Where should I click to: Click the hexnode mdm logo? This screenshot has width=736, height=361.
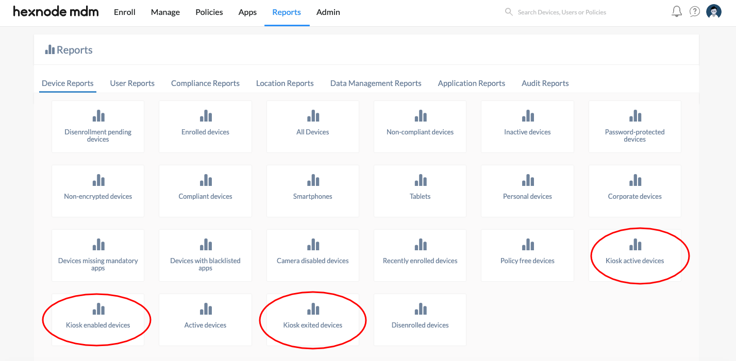click(x=56, y=12)
